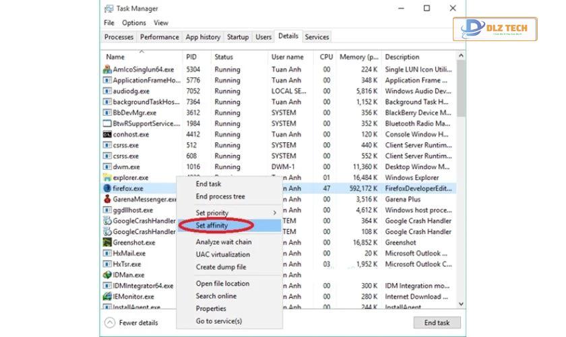This screenshot has height=337, width=566.
Task: Click the ggdllhost.exe process icon
Action: (107, 210)
